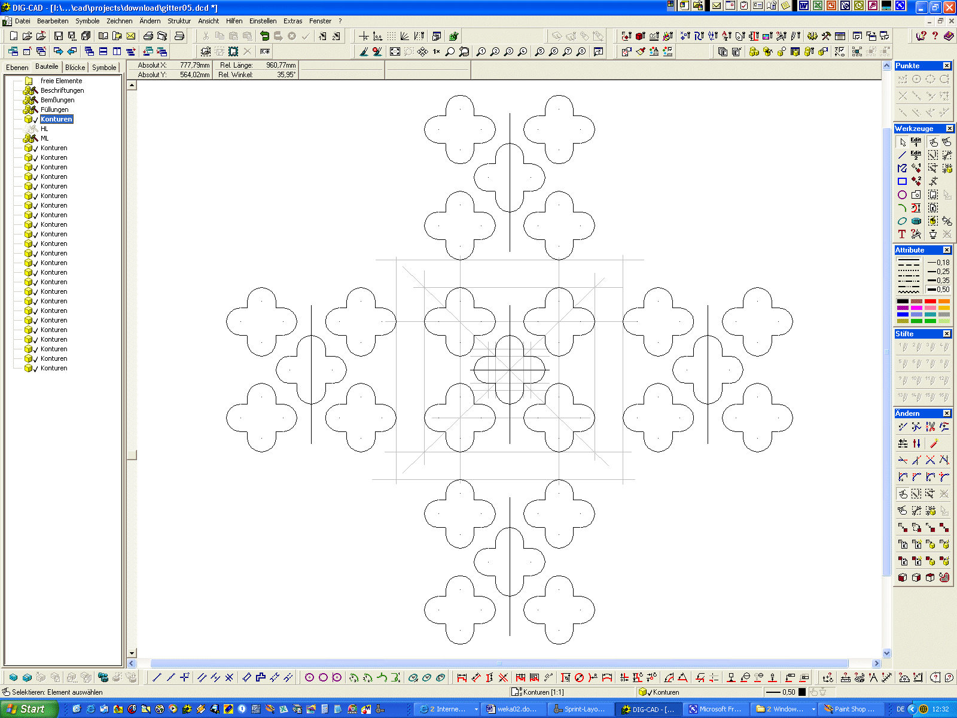The width and height of the screenshot is (957, 718).
Task: Expand the 2 Windows taskbar group dropdown
Action: [813, 709]
